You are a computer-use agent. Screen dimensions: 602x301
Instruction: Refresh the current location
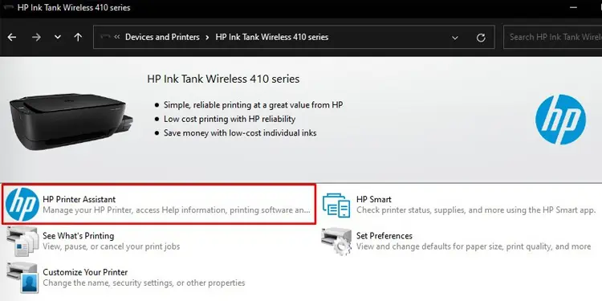click(x=481, y=38)
